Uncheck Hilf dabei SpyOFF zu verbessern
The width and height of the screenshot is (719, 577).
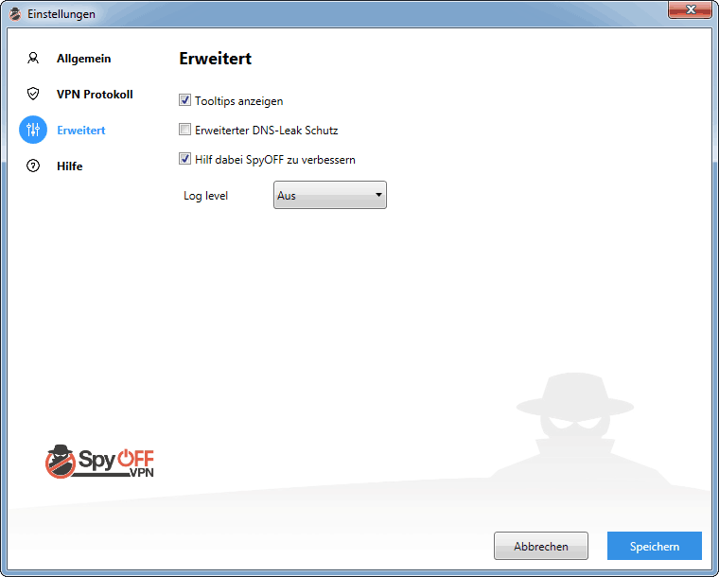click(184, 159)
